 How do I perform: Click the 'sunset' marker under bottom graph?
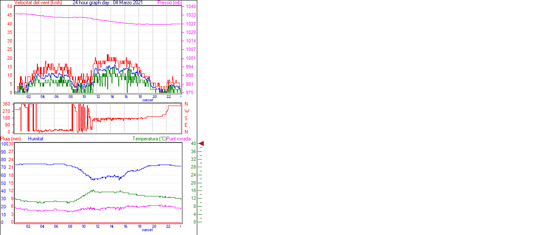pyautogui.click(x=147, y=230)
